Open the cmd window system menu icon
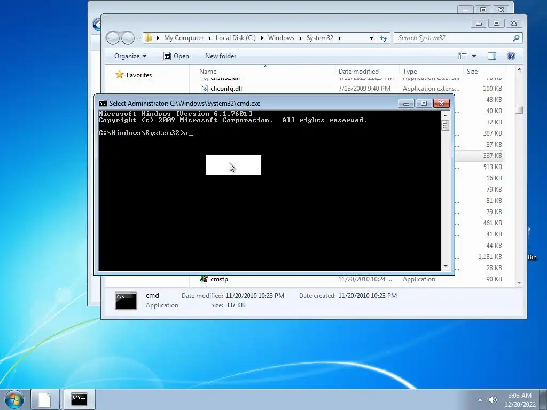This screenshot has width=547, height=410. pyautogui.click(x=103, y=104)
